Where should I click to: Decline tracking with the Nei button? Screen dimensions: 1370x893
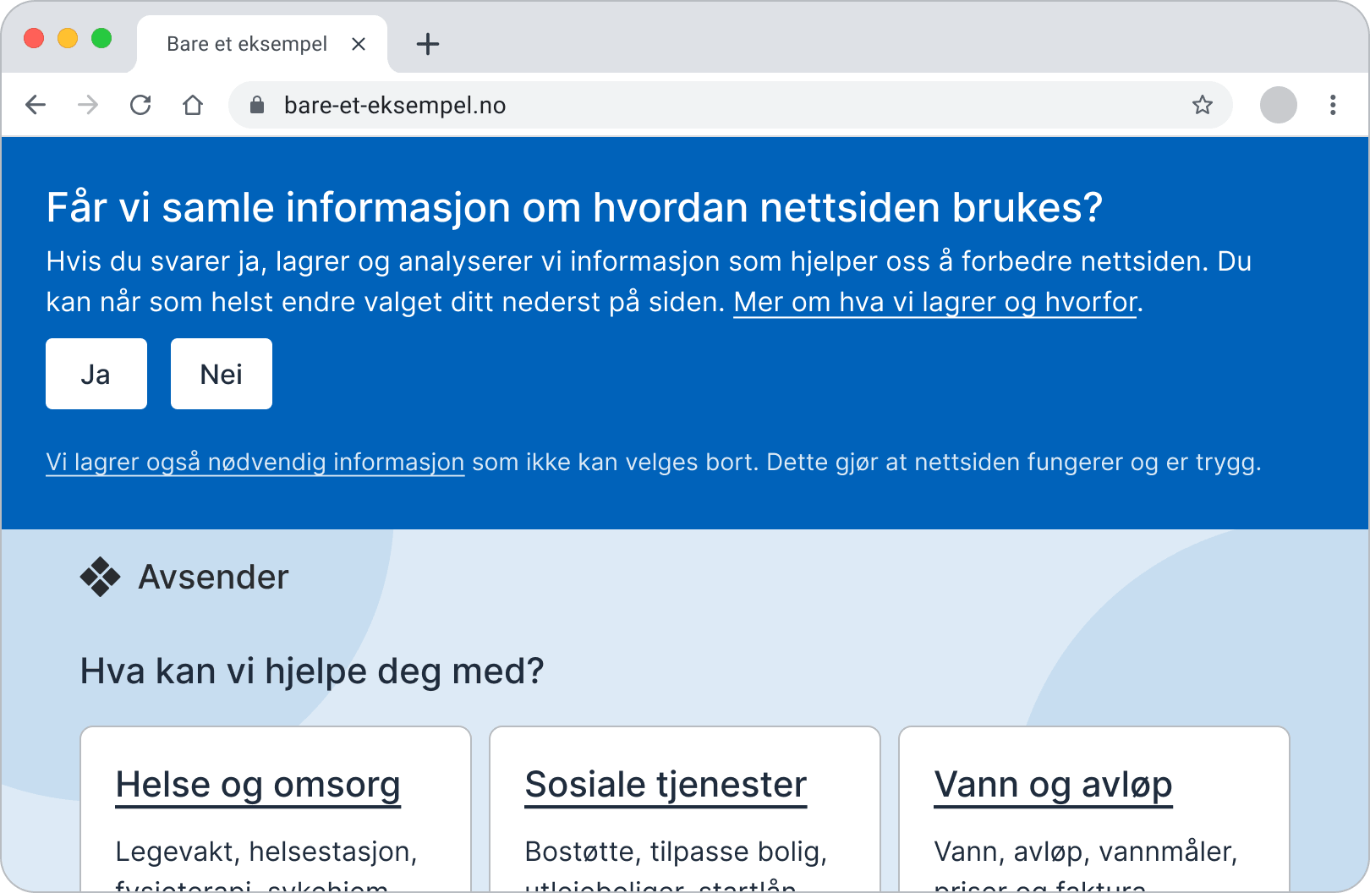222,374
